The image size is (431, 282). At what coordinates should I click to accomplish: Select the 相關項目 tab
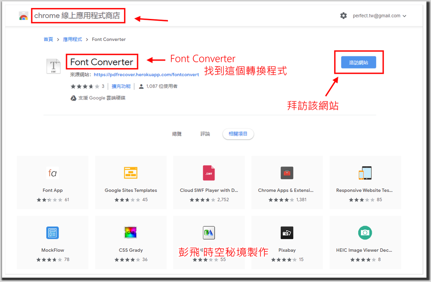238,134
